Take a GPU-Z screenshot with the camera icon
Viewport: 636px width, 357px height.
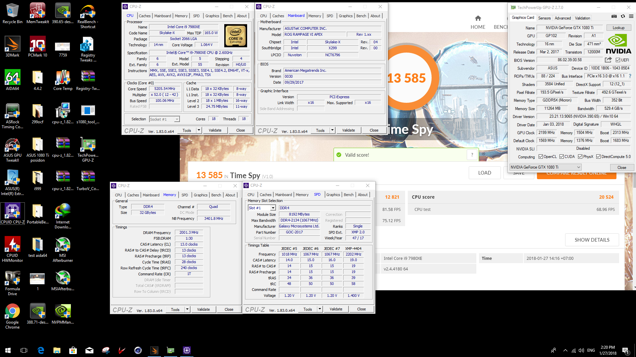click(x=614, y=16)
